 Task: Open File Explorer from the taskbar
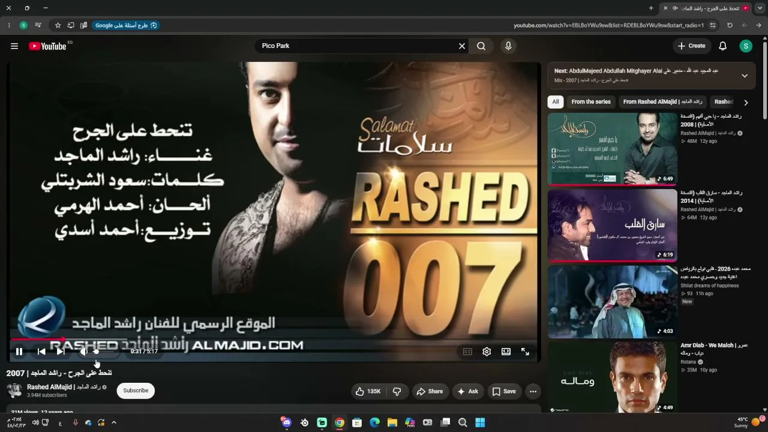(x=392, y=422)
